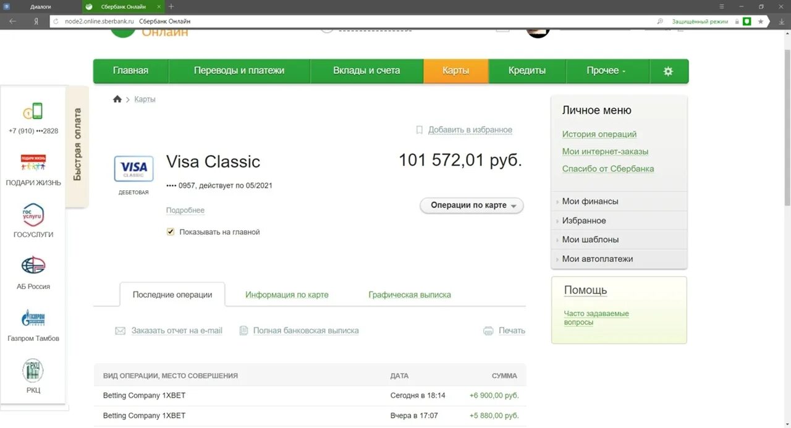Switch to Информация по карте tab
791x428 pixels.
pos(287,295)
